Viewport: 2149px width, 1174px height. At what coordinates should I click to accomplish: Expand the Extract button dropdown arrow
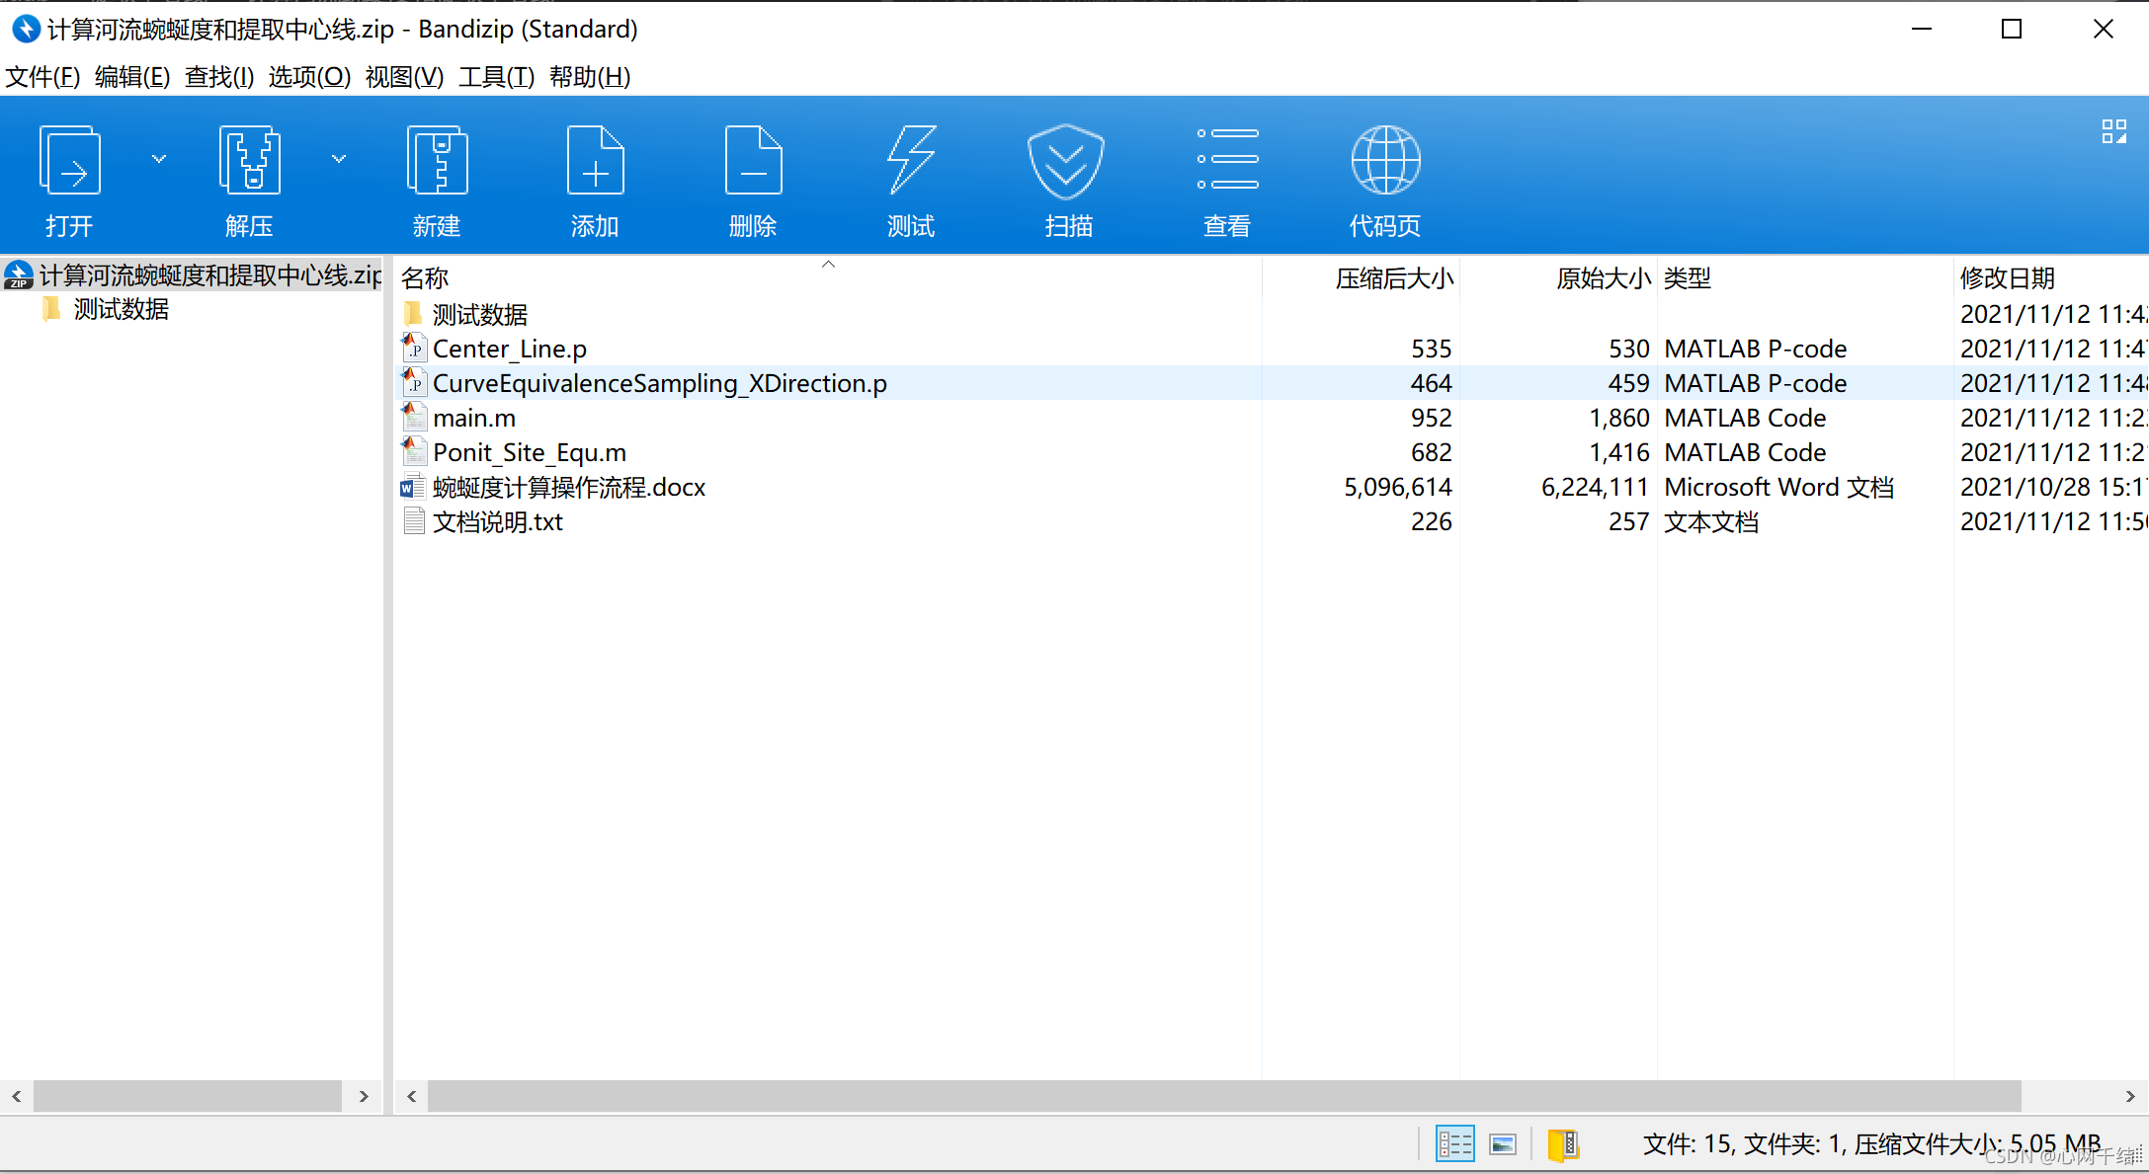click(x=339, y=159)
